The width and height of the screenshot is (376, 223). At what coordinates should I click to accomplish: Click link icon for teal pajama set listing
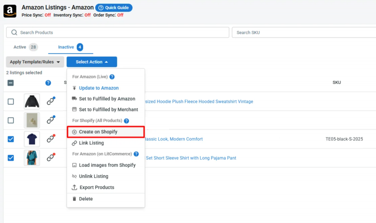click(x=51, y=157)
